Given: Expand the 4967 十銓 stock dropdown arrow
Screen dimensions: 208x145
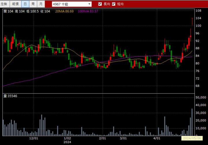Looking at the screenshot, I should coord(89,4).
